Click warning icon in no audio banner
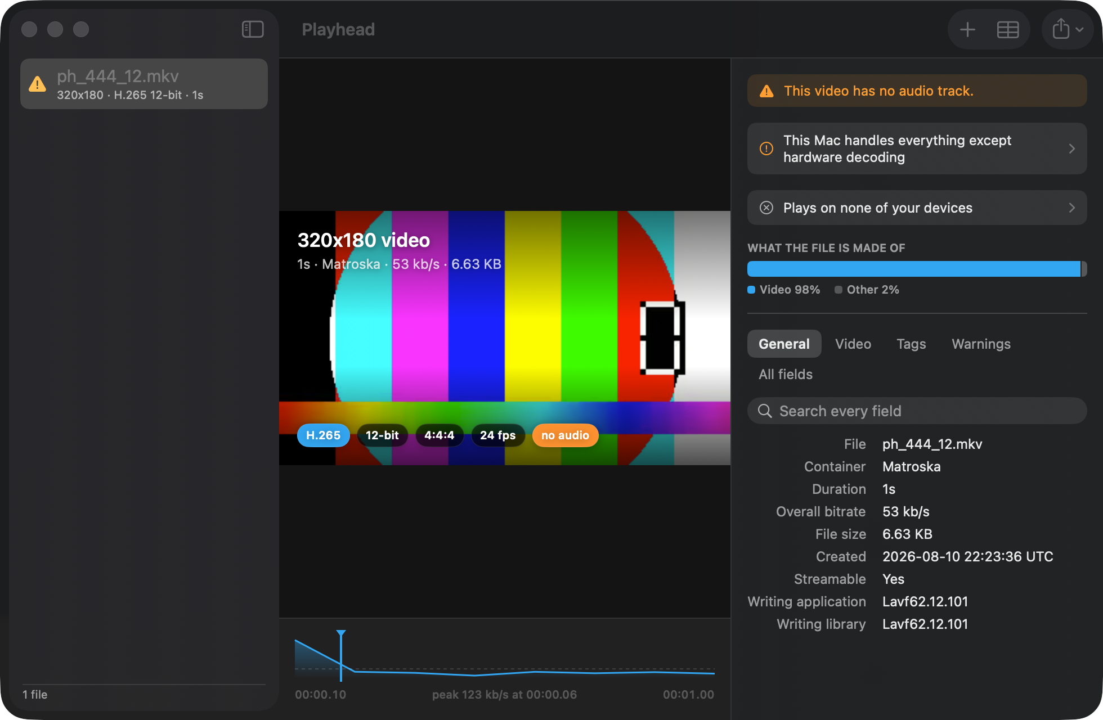The image size is (1103, 720). click(x=766, y=91)
